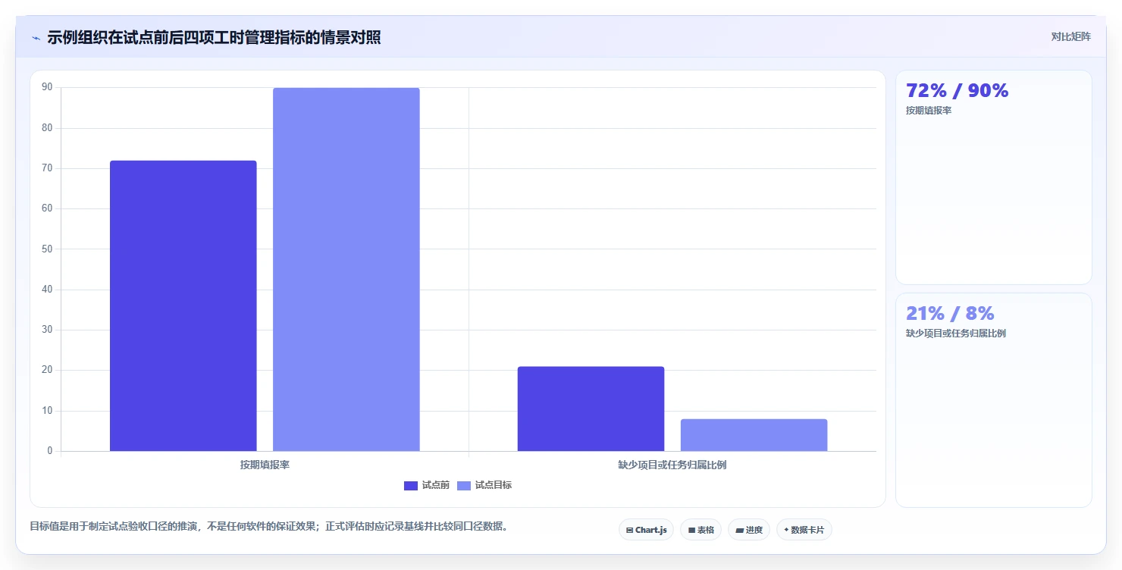The width and height of the screenshot is (1122, 570).
Task: Select the 表格 chip
Action: click(700, 530)
